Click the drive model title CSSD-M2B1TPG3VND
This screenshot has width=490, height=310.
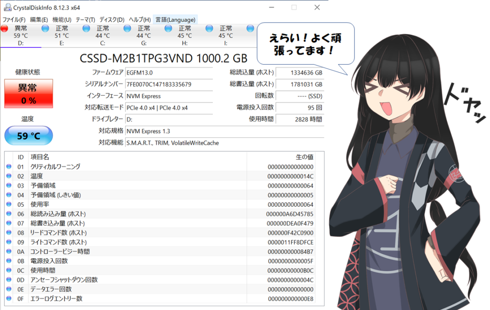(x=136, y=58)
